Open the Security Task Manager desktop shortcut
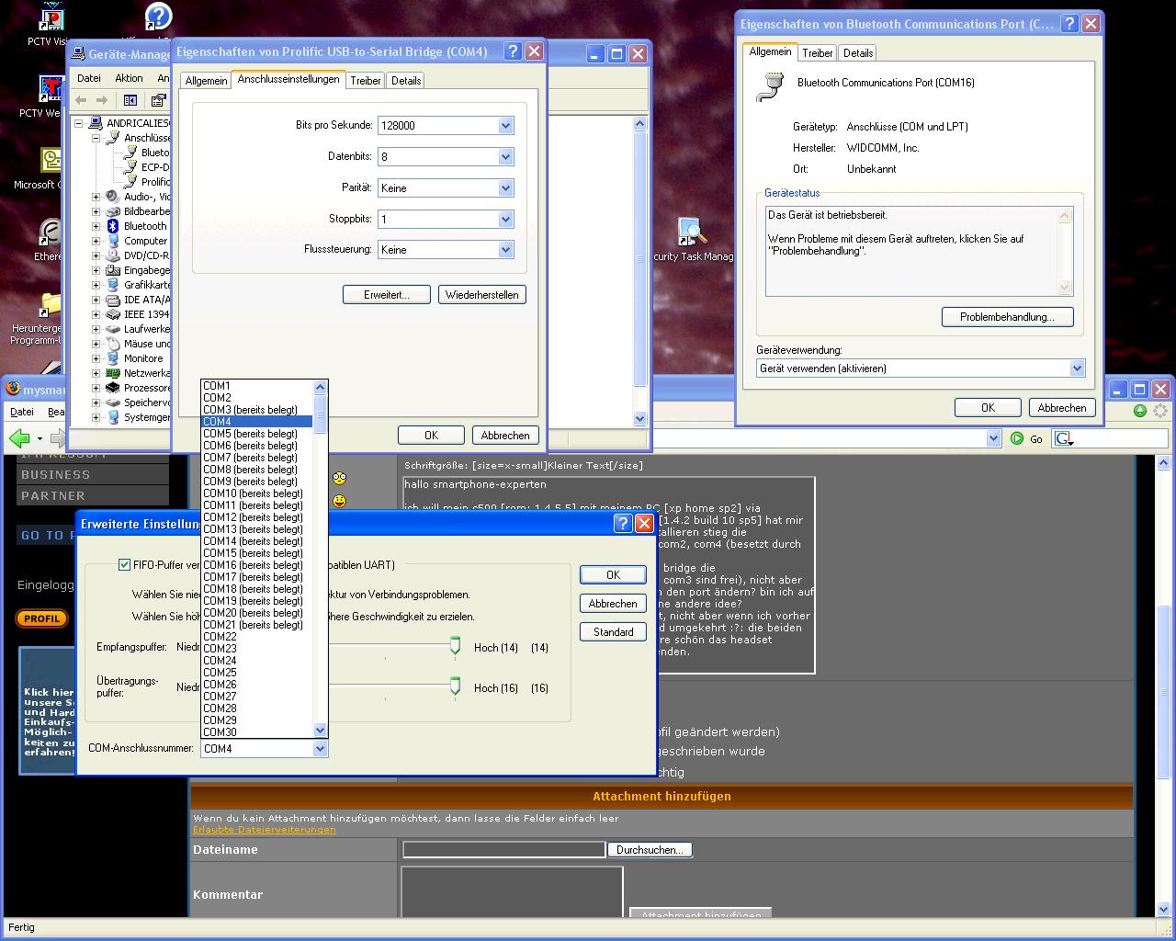Image resolution: width=1176 pixels, height=941 pixels. (x=693, y=239)
